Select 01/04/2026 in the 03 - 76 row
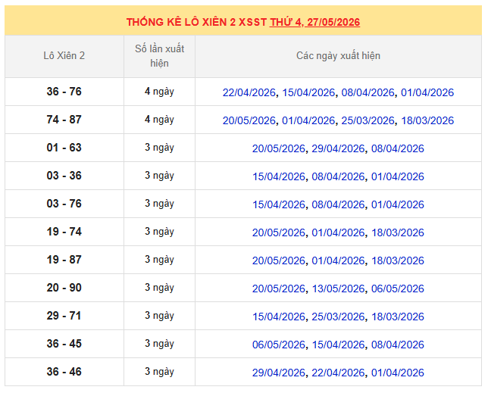The image size is (488, 393). pos(397,204)
